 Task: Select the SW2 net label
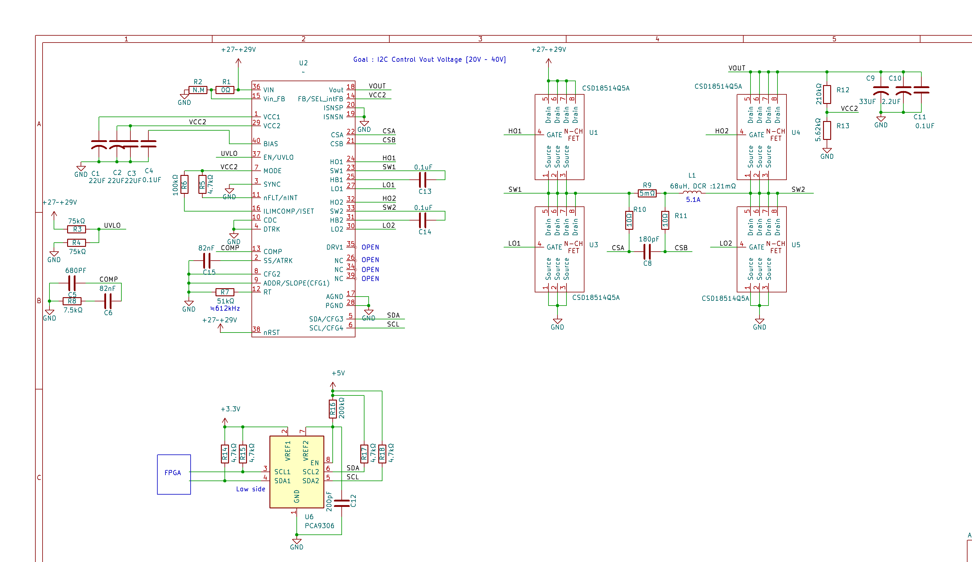798,189
